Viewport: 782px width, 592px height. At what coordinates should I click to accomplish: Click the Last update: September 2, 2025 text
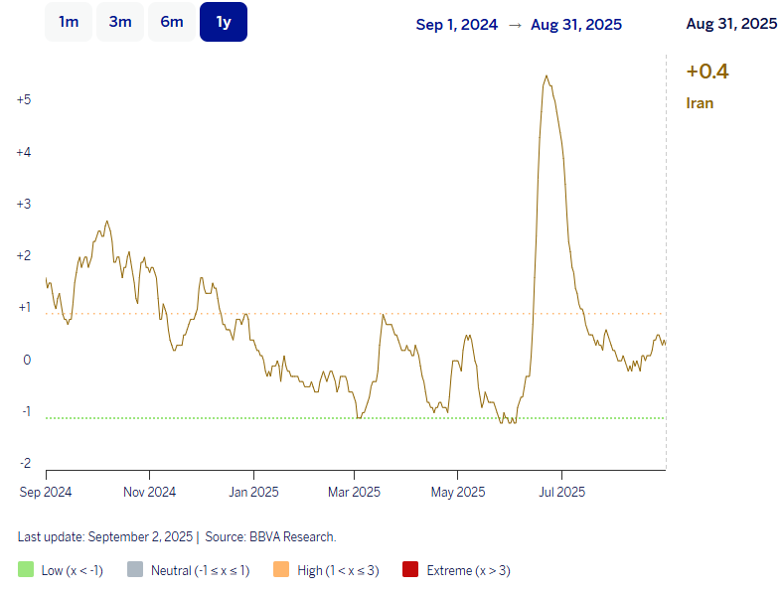[104, 537]
